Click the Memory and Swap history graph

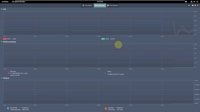coord(98,56)
